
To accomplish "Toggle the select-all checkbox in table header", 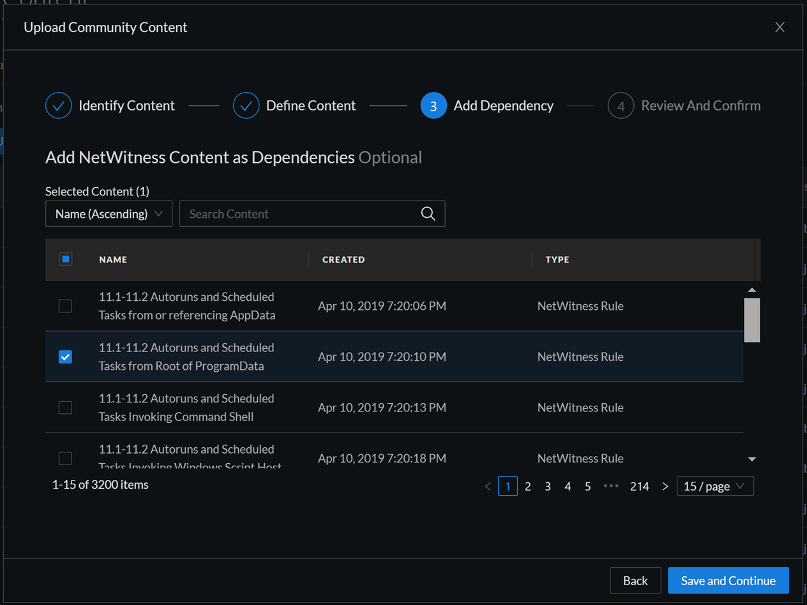I will click(x=65, y=259).
